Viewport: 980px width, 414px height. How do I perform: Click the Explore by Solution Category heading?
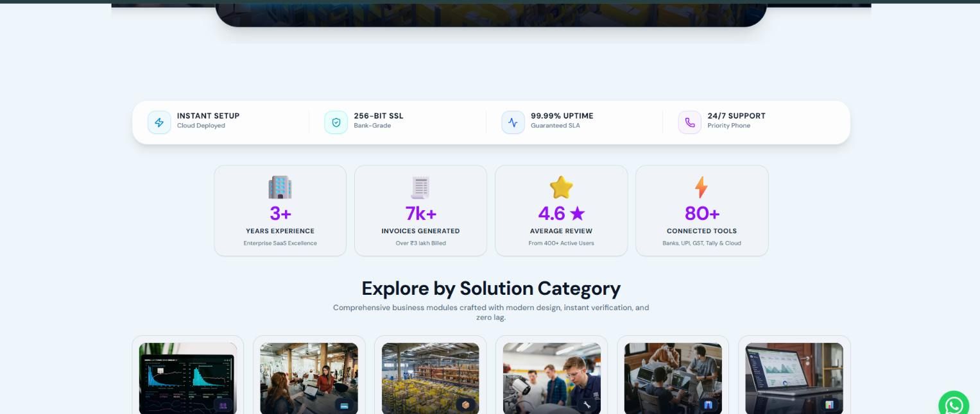click(491, 288)
